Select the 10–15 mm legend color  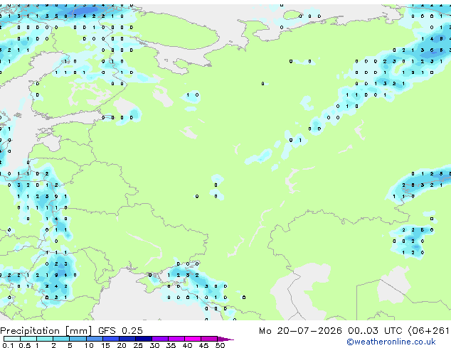pos(94,339)
